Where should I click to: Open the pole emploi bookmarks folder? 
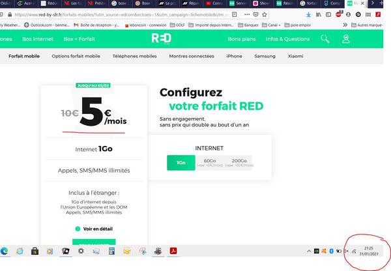(298, 25)
